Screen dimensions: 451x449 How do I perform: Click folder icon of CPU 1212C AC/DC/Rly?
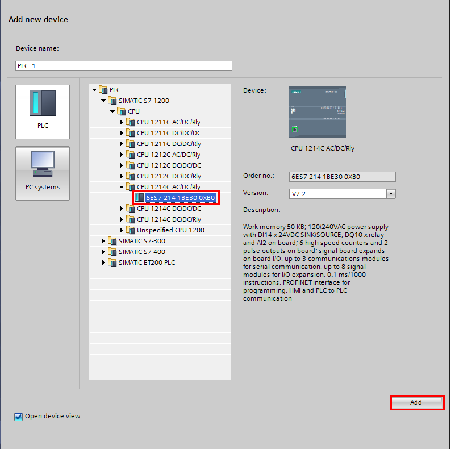coord(131,155)
